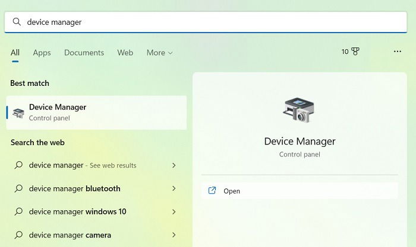The height and width of the screenshot is (247, 416).
Task: Click the magnifier icon in search box
Action: point(17,22)
